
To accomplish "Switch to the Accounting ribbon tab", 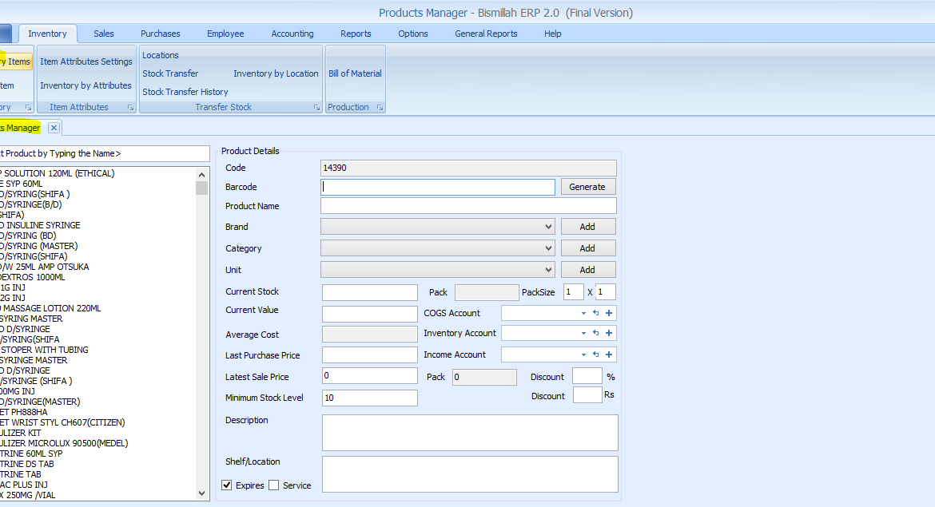I will (x=292, y=34).
